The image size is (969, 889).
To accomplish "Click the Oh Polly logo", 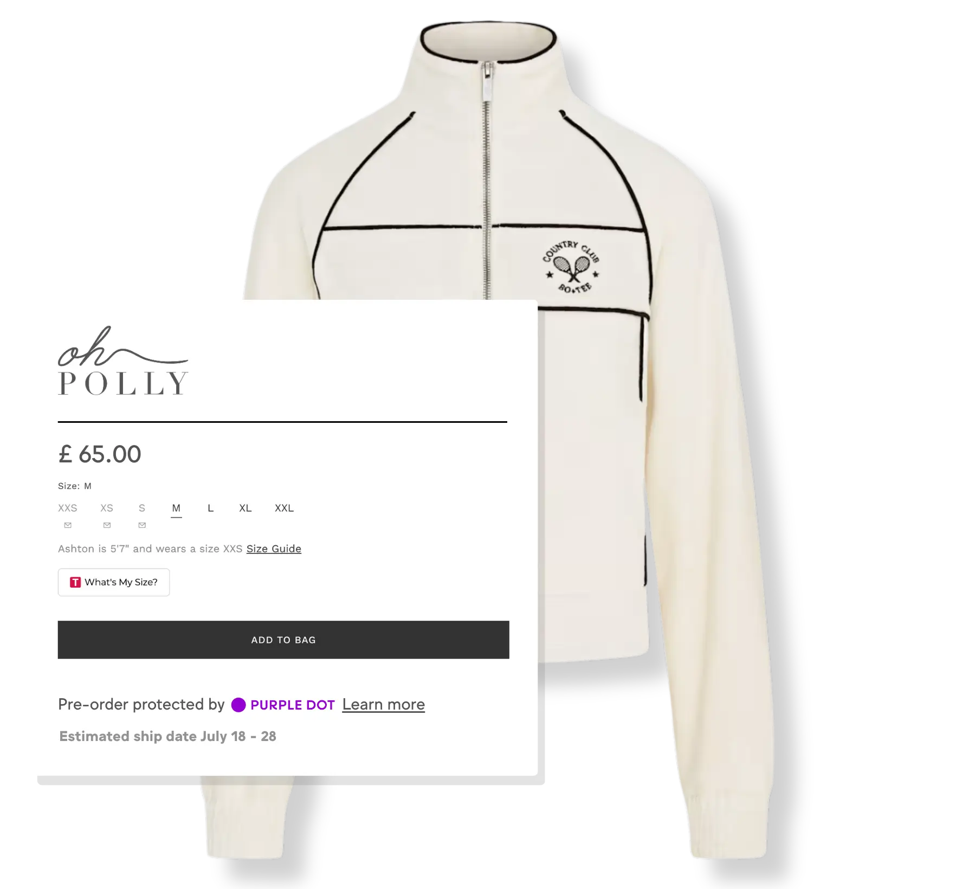I will [x=123, y=360].
